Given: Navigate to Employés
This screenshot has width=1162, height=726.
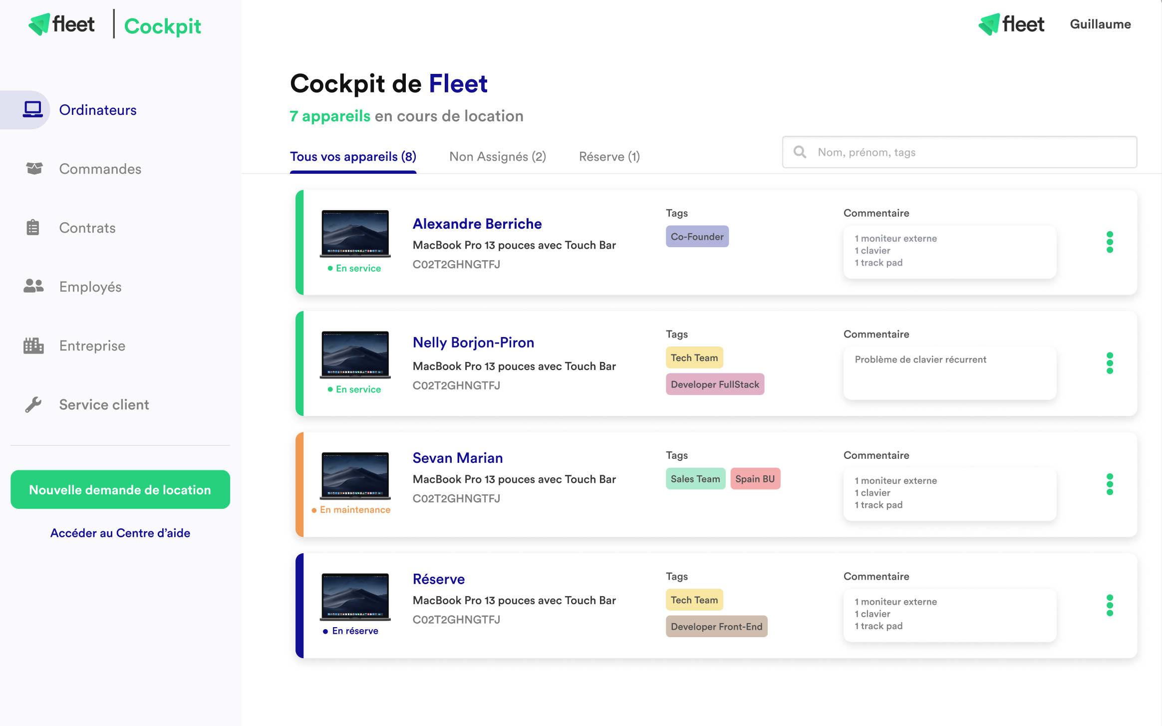Looking at the screenshot, I should coord(90,287).
